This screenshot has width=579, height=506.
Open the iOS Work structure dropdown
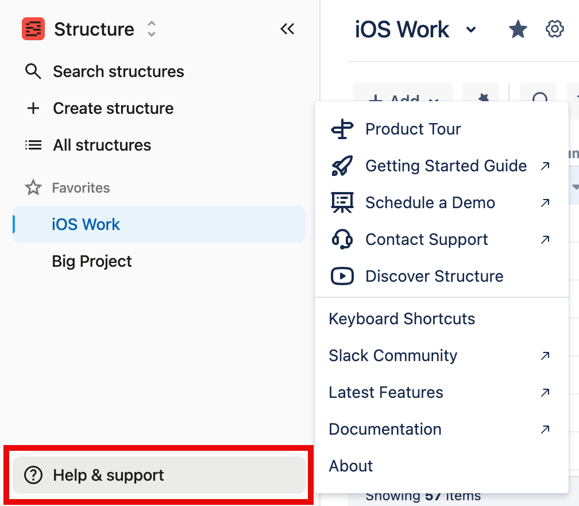(x=471, y=29)
